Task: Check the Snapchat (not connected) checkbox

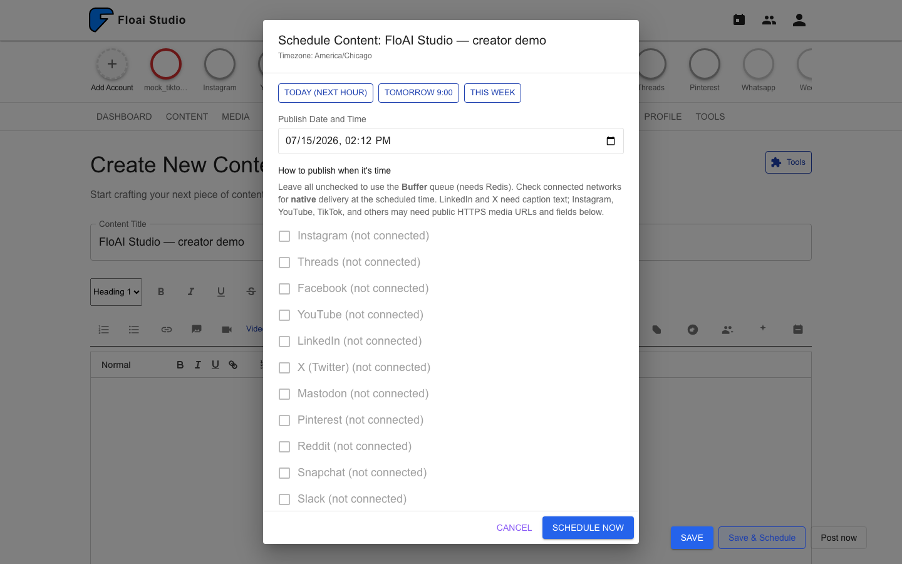Action: click(284, 473)
